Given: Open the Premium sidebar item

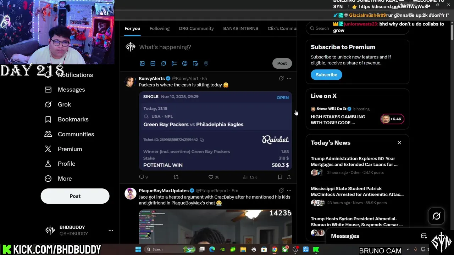Looking at the screenshot, I should pos(63,149).
